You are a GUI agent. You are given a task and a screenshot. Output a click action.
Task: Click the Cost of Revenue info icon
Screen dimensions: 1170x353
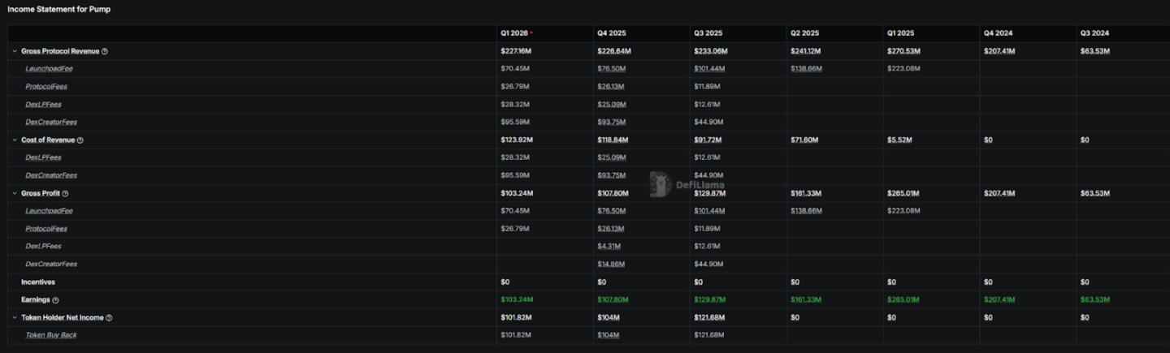pos(80,140)
